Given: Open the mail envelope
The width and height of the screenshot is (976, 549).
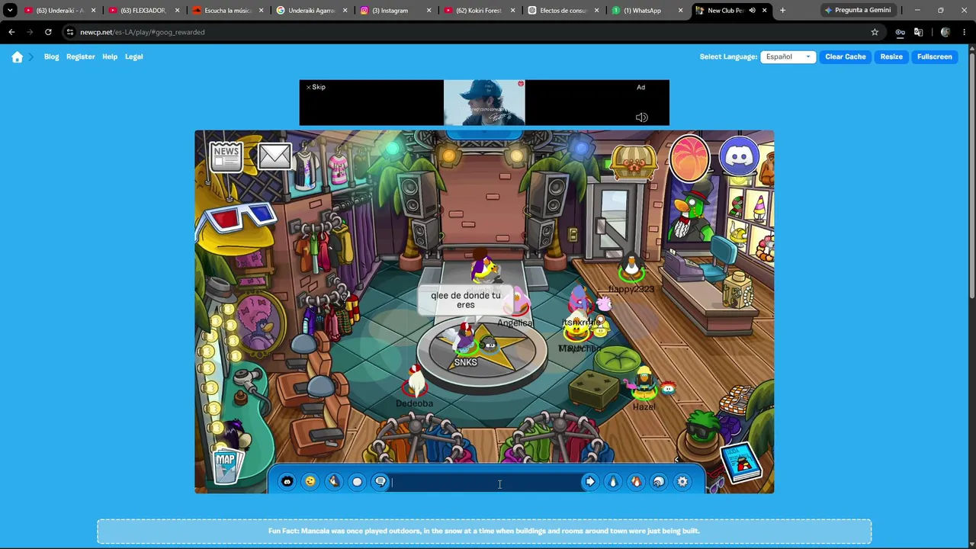Looking at the screenshot, I should (274, 156).
